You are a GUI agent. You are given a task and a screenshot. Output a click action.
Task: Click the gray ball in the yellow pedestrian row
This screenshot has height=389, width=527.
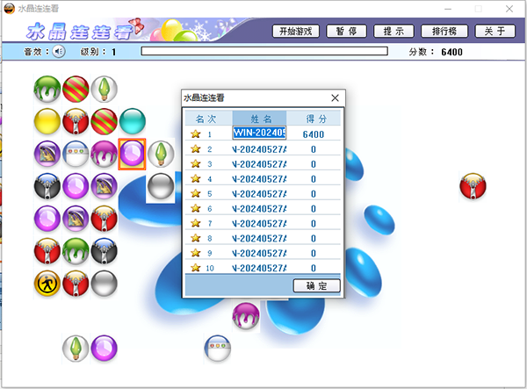105,284
